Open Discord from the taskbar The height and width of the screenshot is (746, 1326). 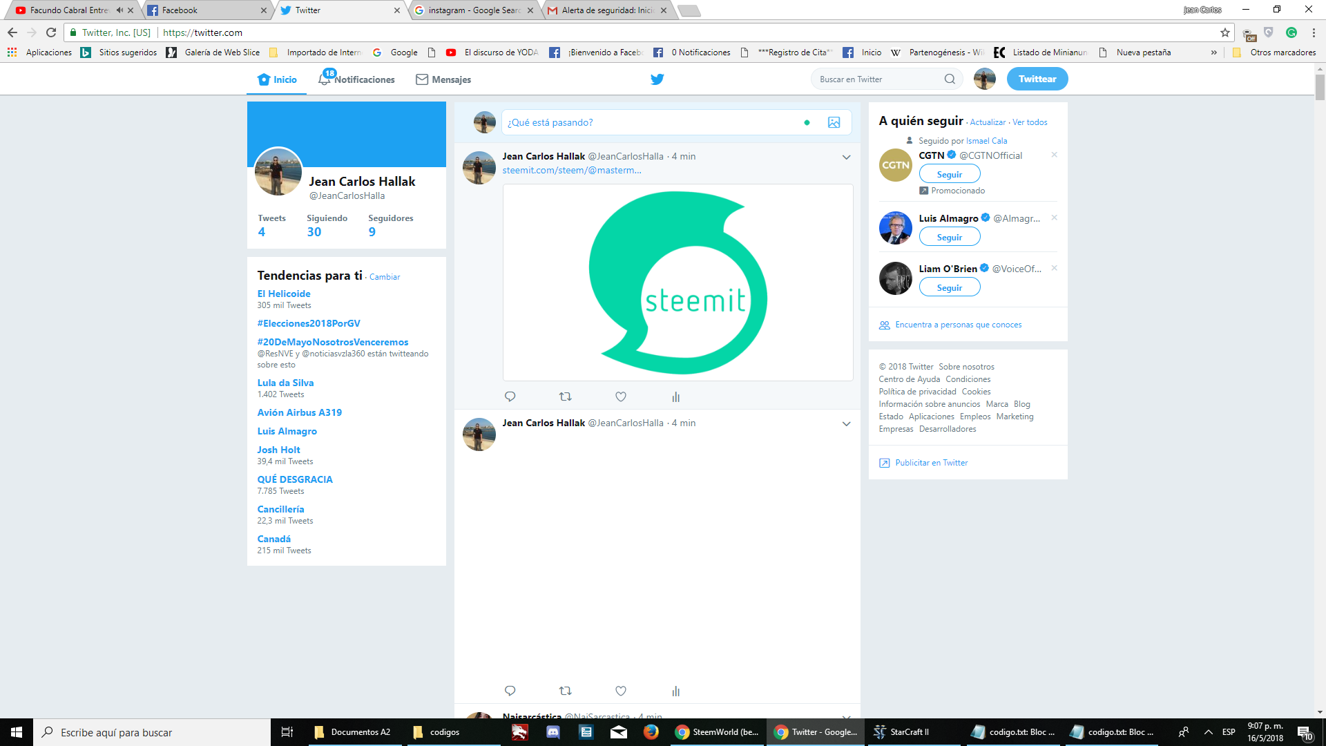pos(552,731)
